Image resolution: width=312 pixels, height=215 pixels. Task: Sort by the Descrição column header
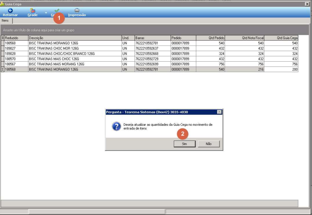point(75,38)
